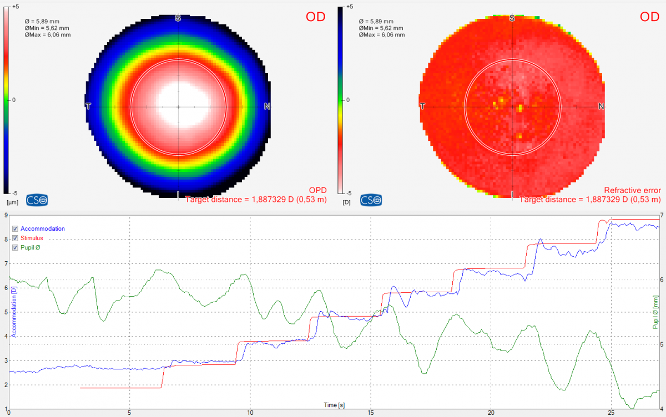
Task: Select the crosshair center of the OPD map
Action: (x=178, y=106)
